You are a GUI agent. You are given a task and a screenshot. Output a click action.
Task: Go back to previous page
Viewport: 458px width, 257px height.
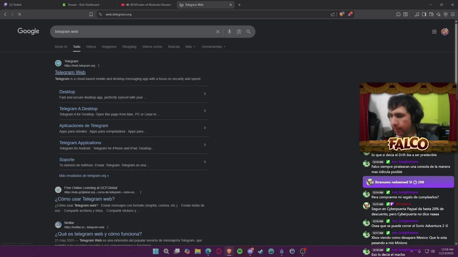[x=5, y=14]
